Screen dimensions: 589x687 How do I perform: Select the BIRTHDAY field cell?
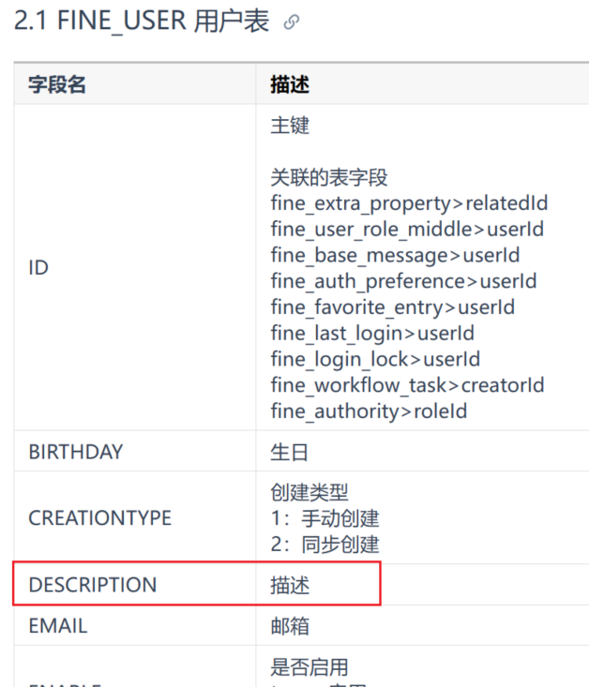[x=135, y=451]
